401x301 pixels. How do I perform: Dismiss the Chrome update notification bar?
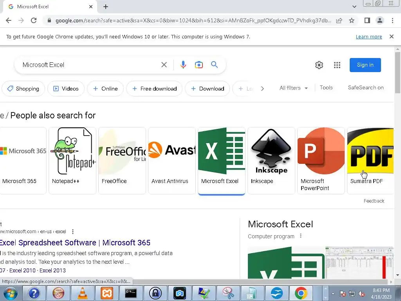[x=391, y=36]
